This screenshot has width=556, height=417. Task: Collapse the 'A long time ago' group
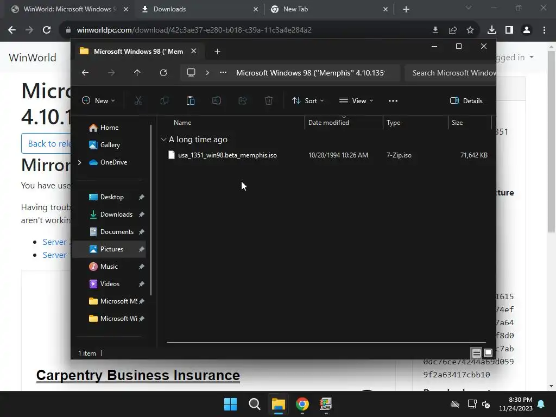click(x=163, y=140)
